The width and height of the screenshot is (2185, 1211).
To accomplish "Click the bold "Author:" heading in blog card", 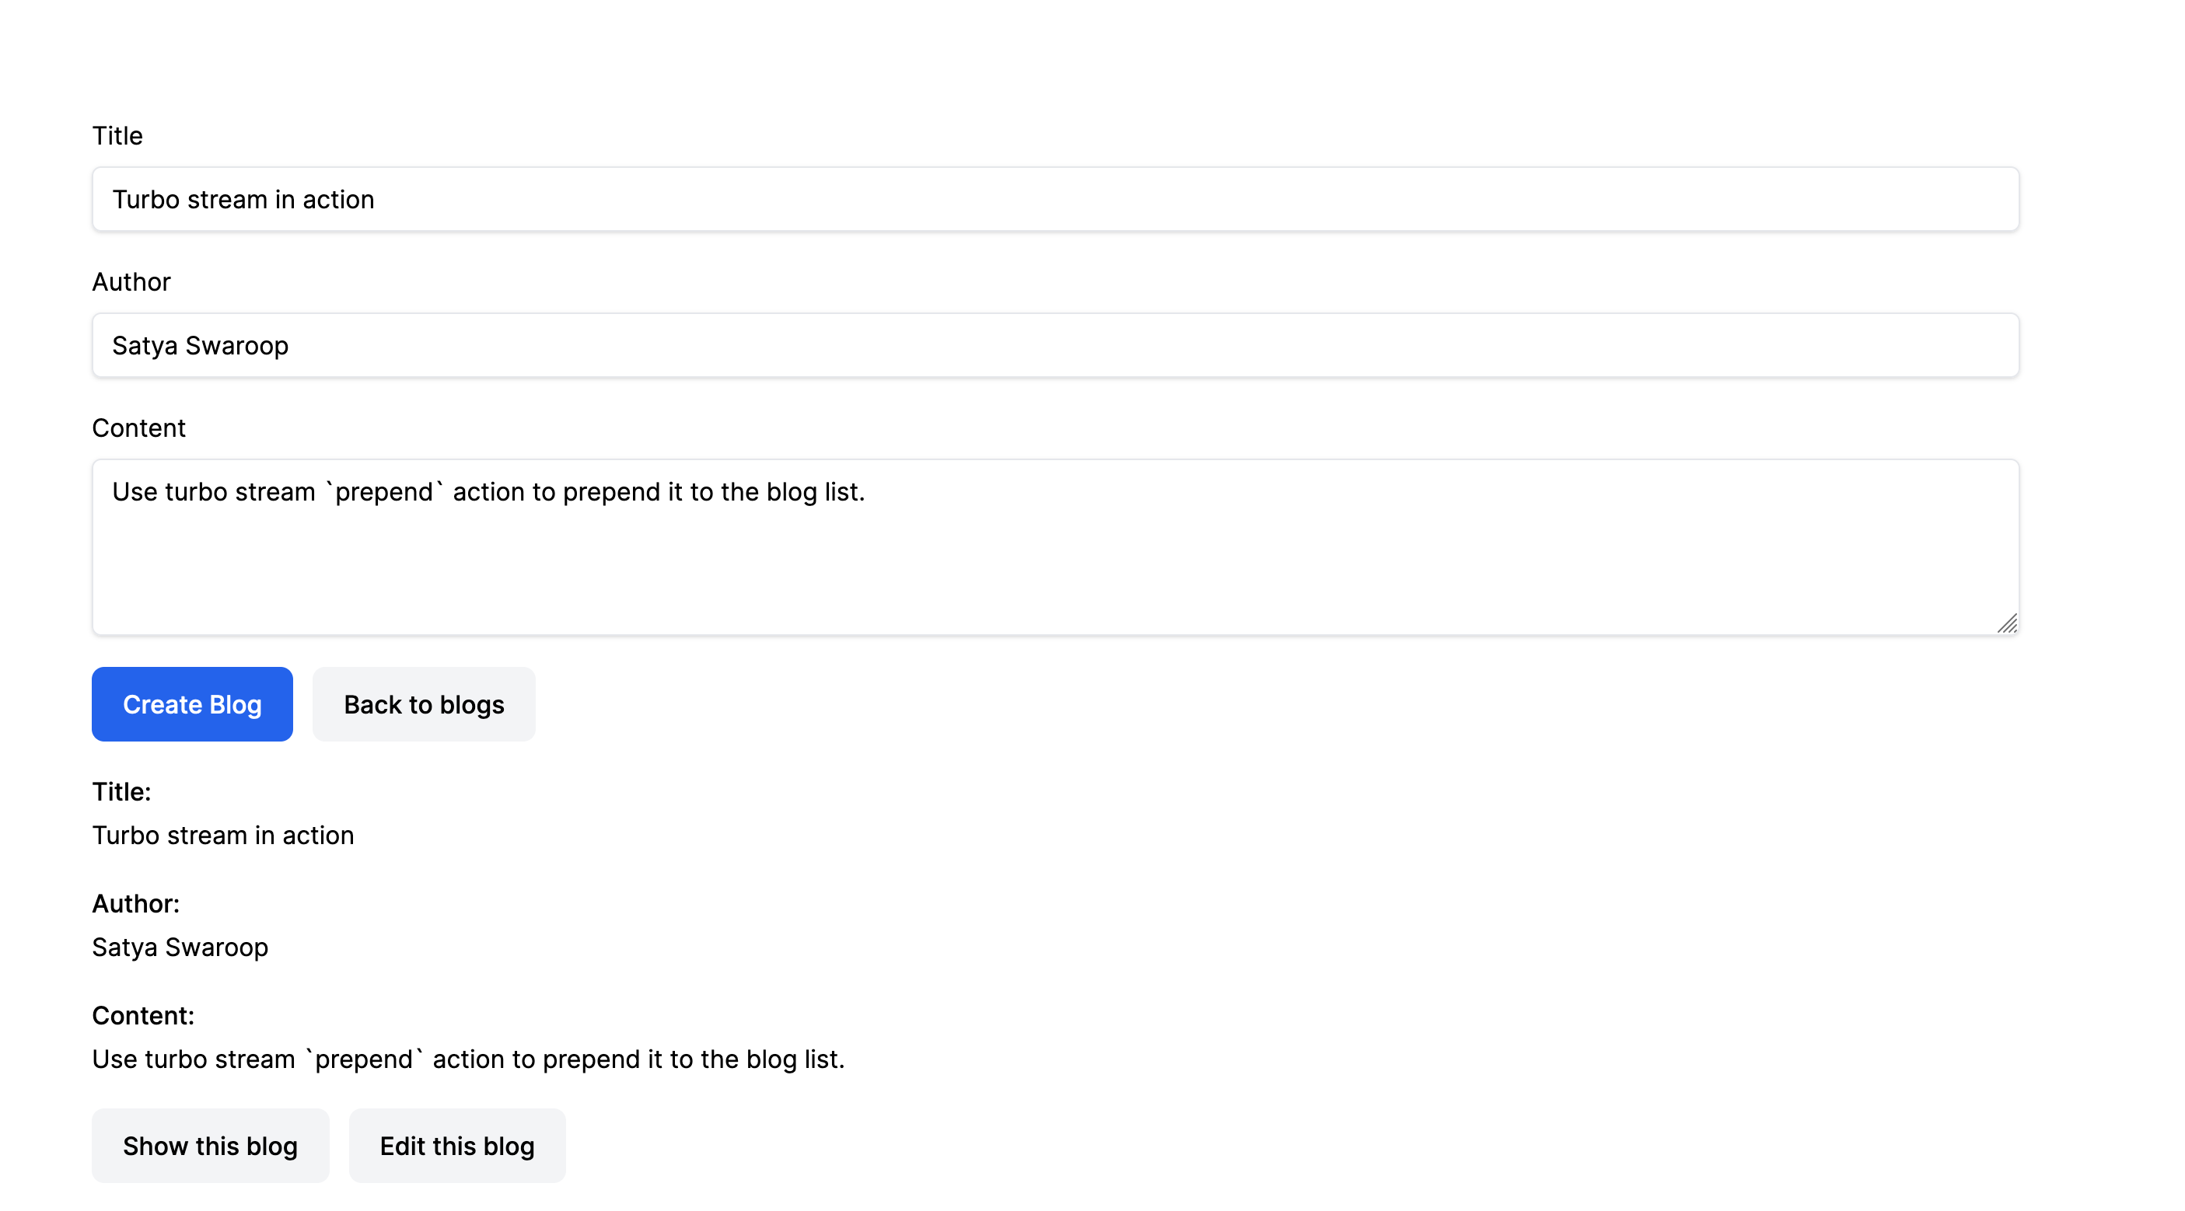I will pos(136,903).
